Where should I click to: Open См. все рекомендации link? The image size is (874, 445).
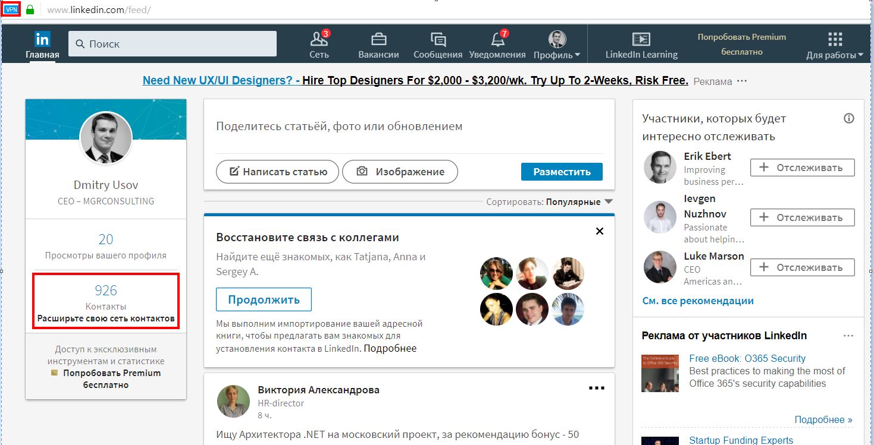(698, 301)
